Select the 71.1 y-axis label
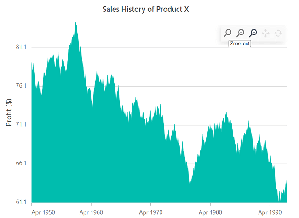 21,124
